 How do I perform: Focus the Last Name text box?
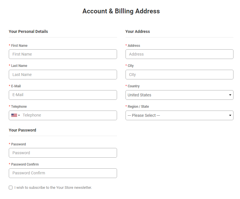[63, 75]
